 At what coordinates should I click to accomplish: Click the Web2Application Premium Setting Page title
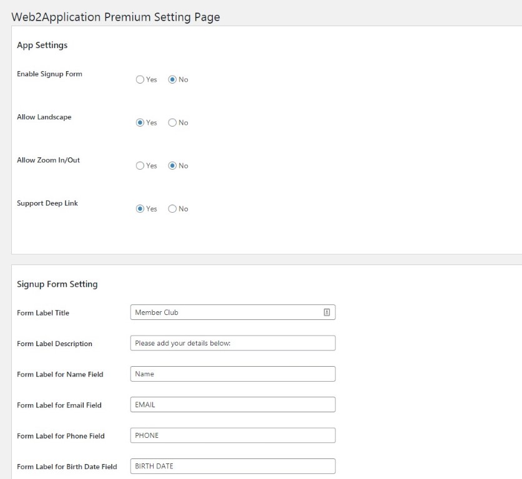(116, 17)
